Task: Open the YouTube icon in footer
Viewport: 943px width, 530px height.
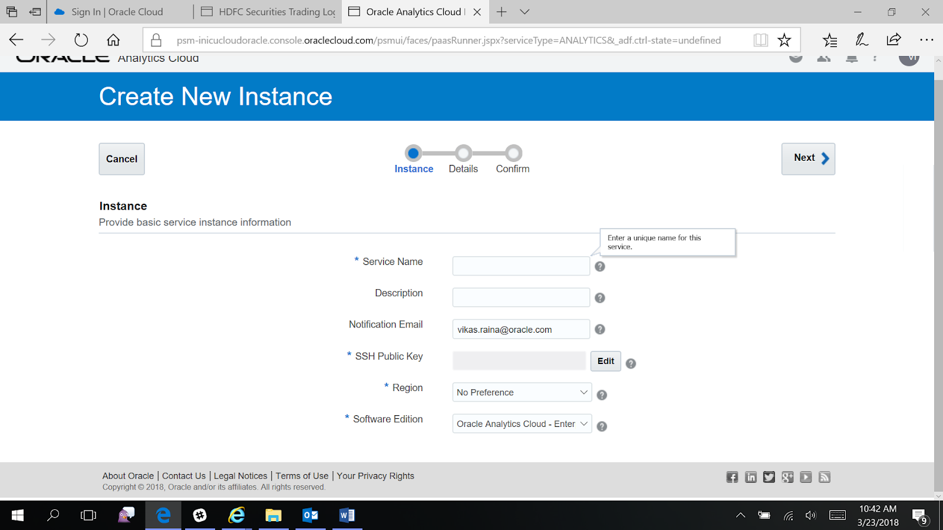Action: tap(806, 477)
